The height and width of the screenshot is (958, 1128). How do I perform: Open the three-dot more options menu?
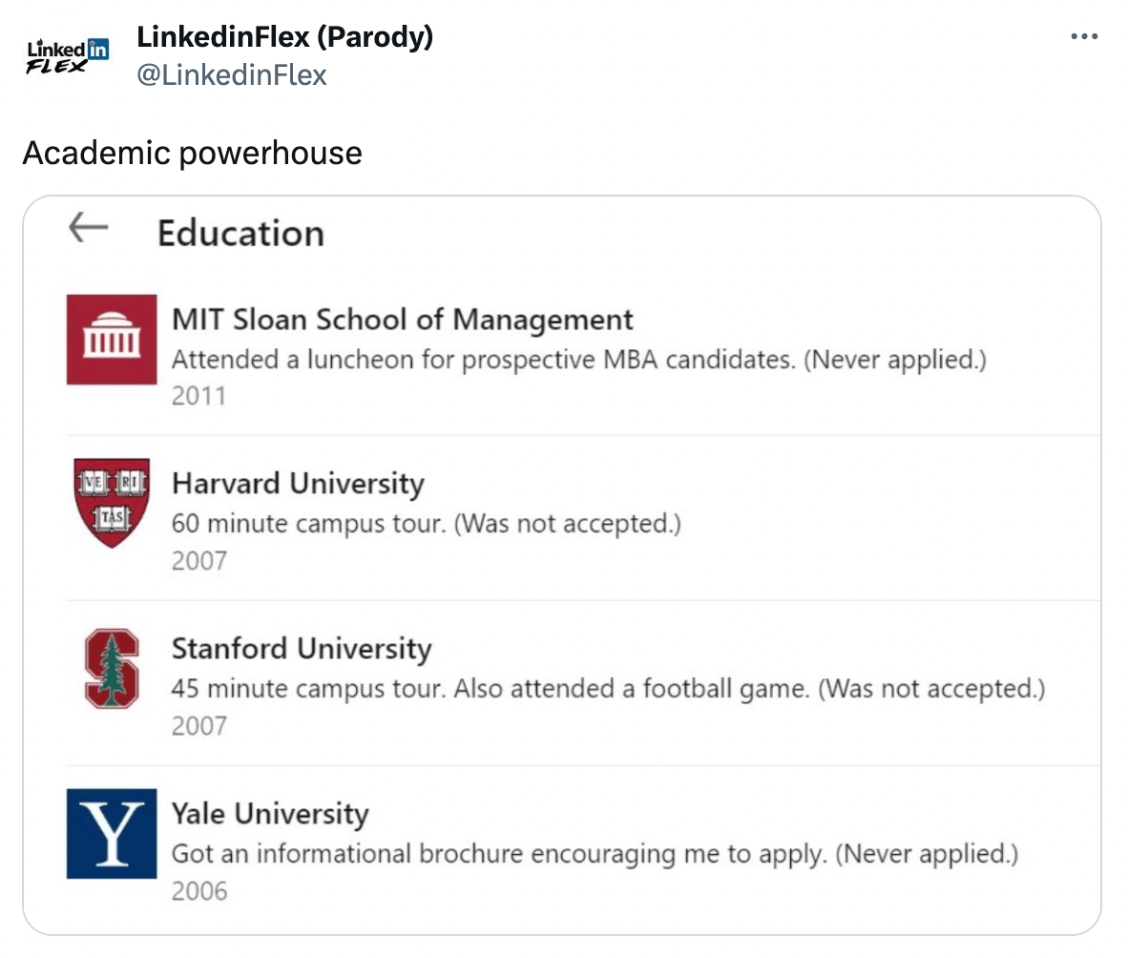[1084, 36]
